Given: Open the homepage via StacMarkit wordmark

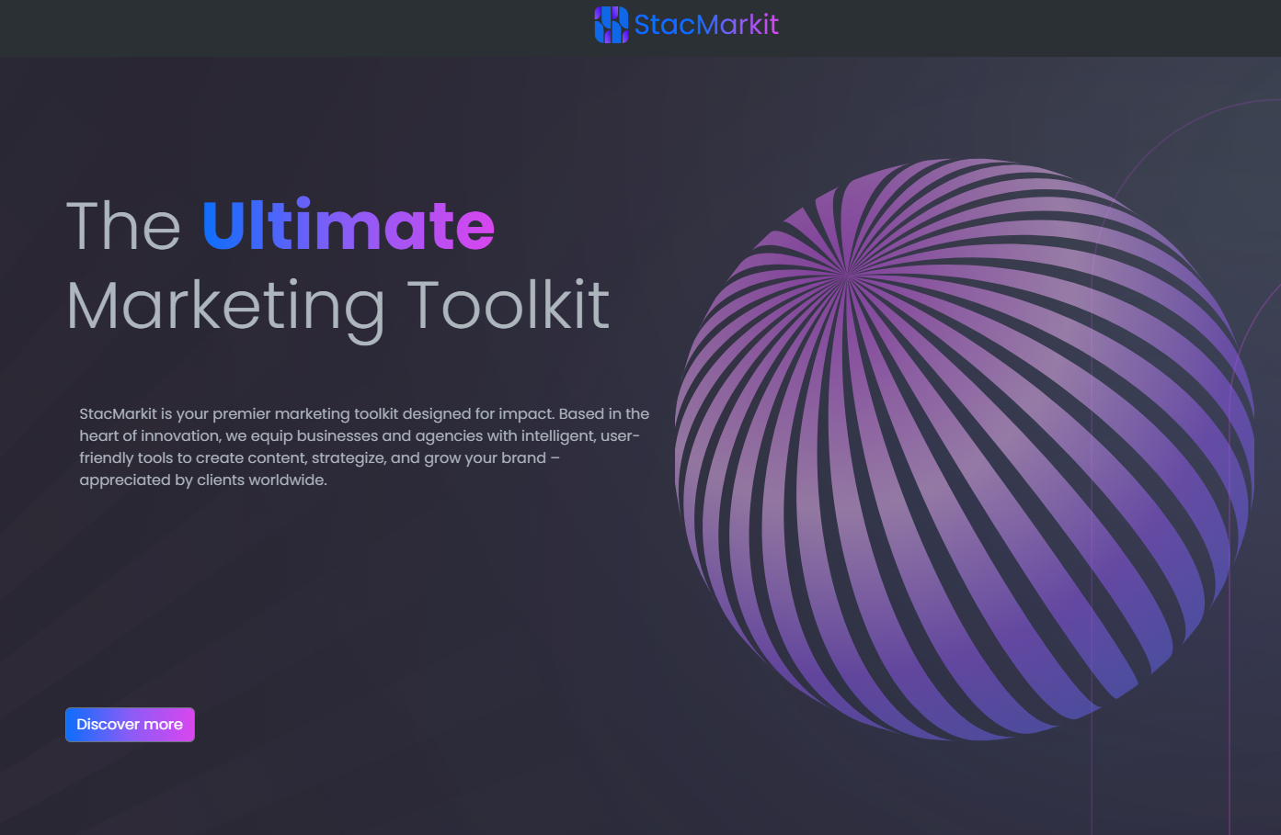Looking at the screenshot, I should pos(706,23).
